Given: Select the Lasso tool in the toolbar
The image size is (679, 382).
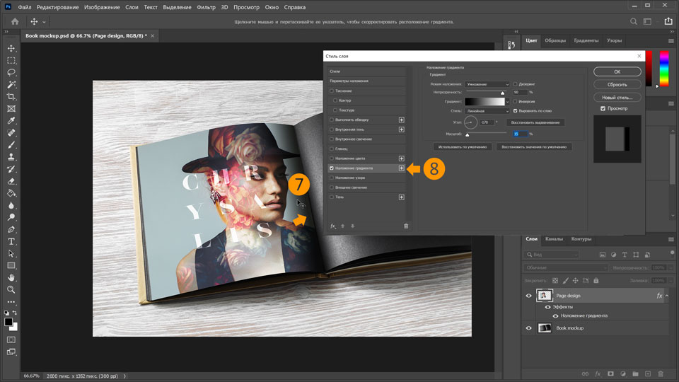Looking at the screenshot, I should click(x=11, y=72).
